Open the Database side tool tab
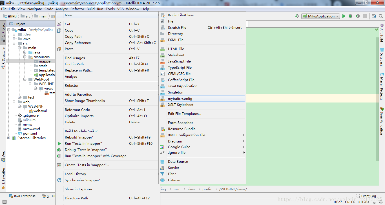This screenshot has height=205, width=385. 382,57
